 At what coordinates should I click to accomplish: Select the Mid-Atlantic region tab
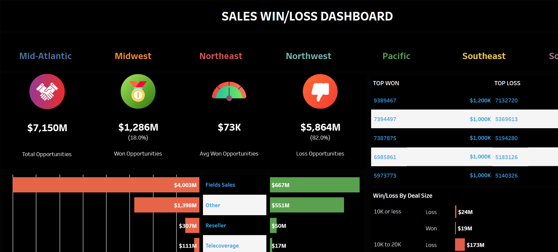tap(46, 56)
